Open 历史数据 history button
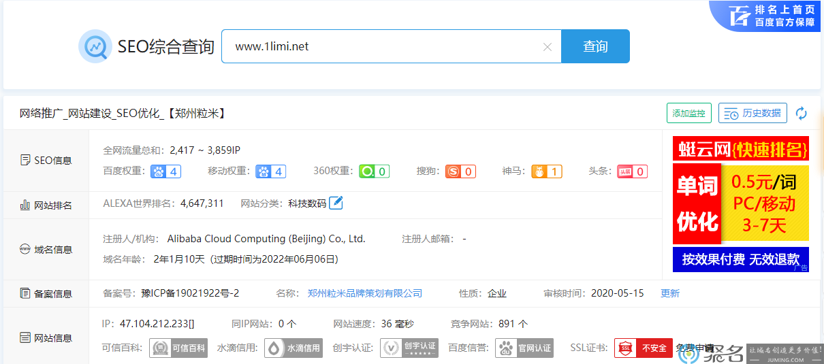Image resolution: width=824 pixels, height=364 pixels. click(x=752, y=113)
